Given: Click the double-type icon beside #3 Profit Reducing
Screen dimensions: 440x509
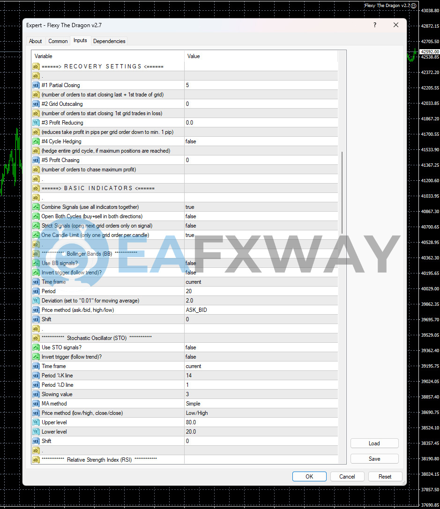Looking at the screenshot, I should 36,123.
